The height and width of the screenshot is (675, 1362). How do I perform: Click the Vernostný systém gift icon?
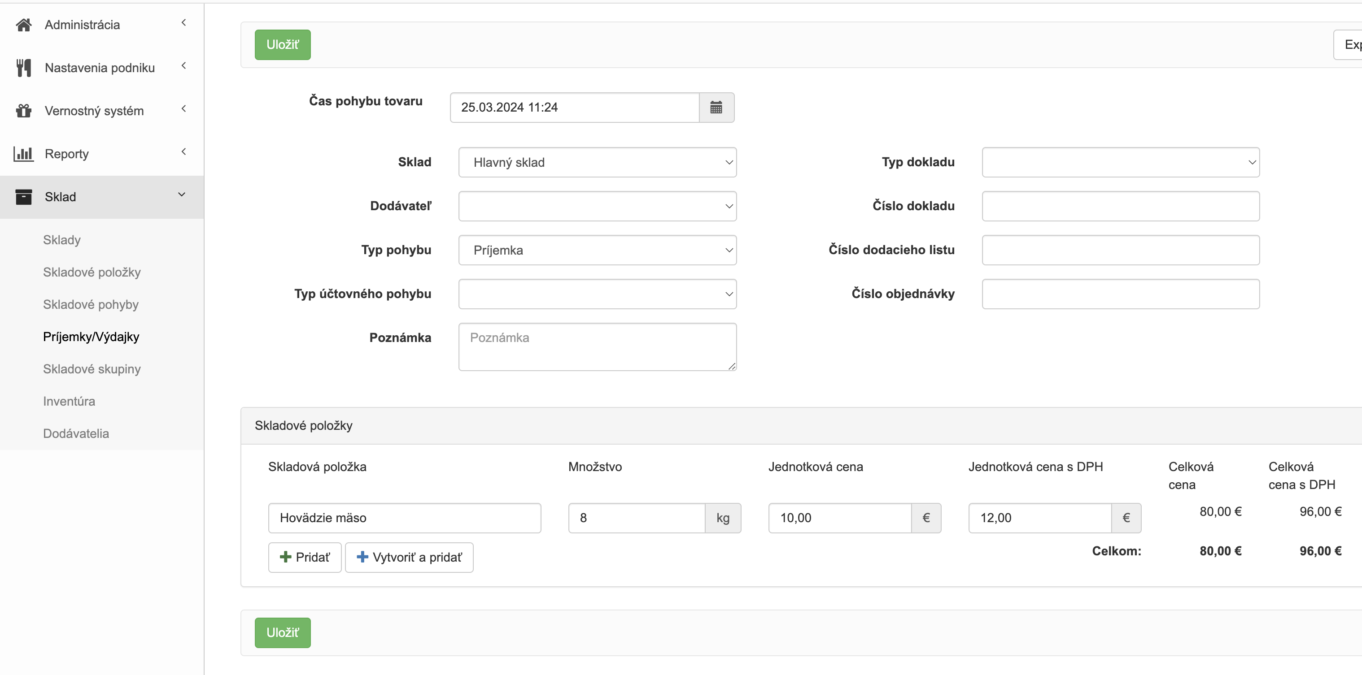click(x=23, y=111)
